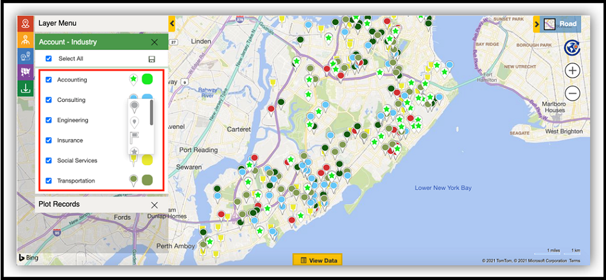Open the purple territory map icon
Screen dimensions: 606x280
(x=26, y=72)
